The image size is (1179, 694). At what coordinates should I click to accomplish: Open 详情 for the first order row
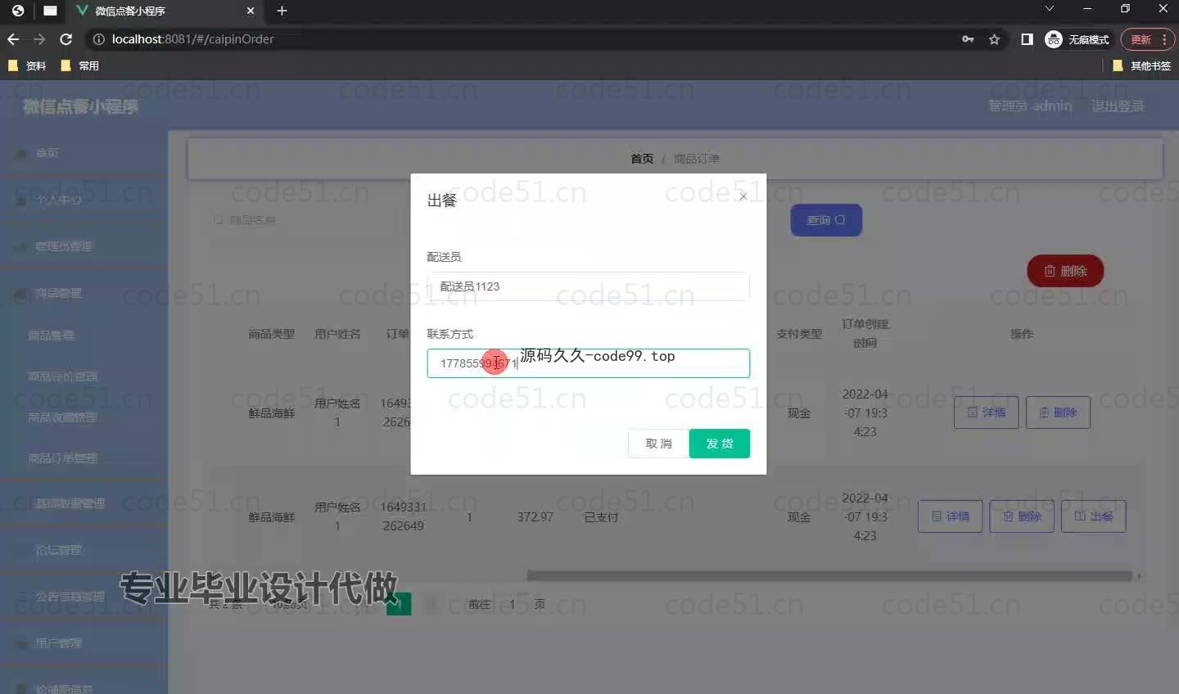coord(987,412)
